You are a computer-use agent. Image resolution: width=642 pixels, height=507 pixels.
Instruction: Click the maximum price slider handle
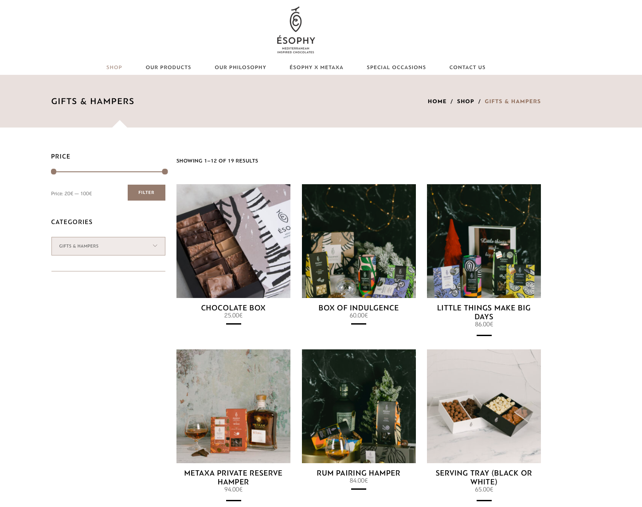pyautogui.click(x=165, y=171)
